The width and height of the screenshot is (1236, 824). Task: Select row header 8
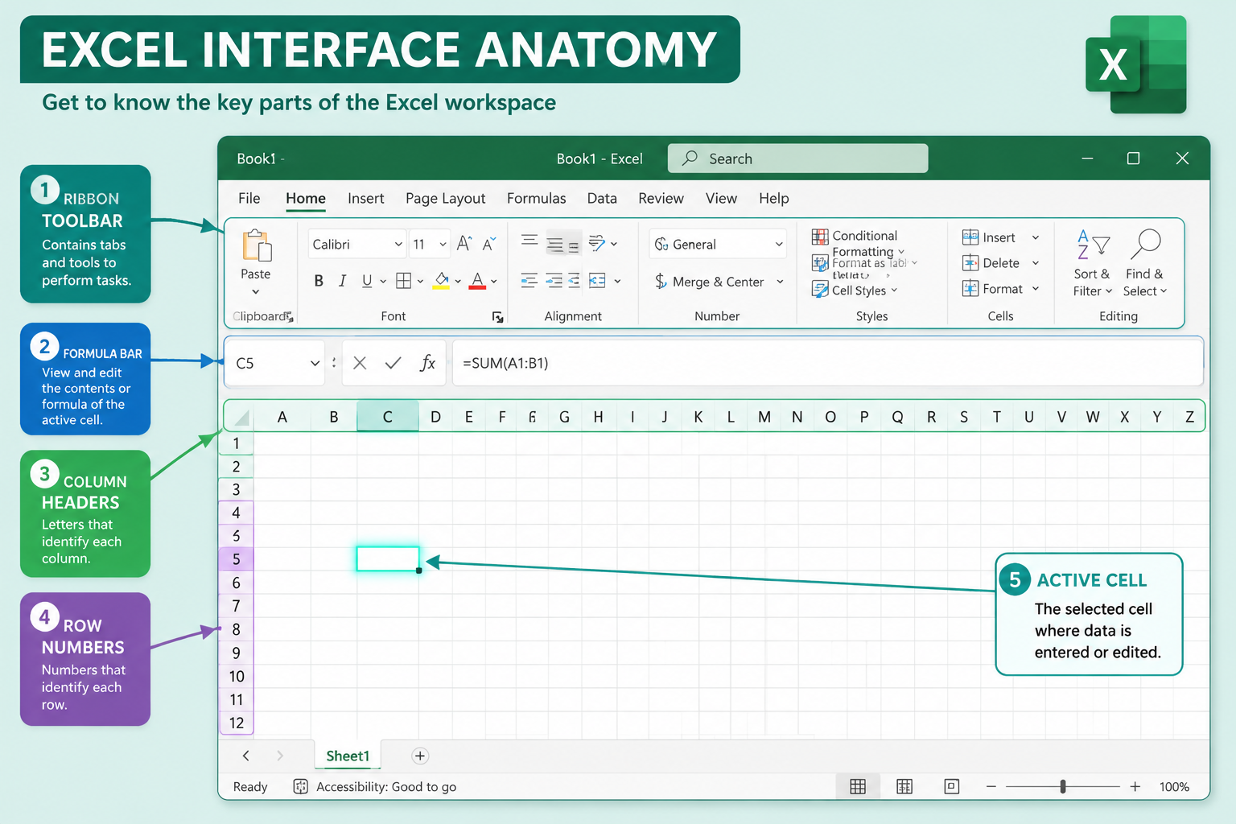[236, 629]
